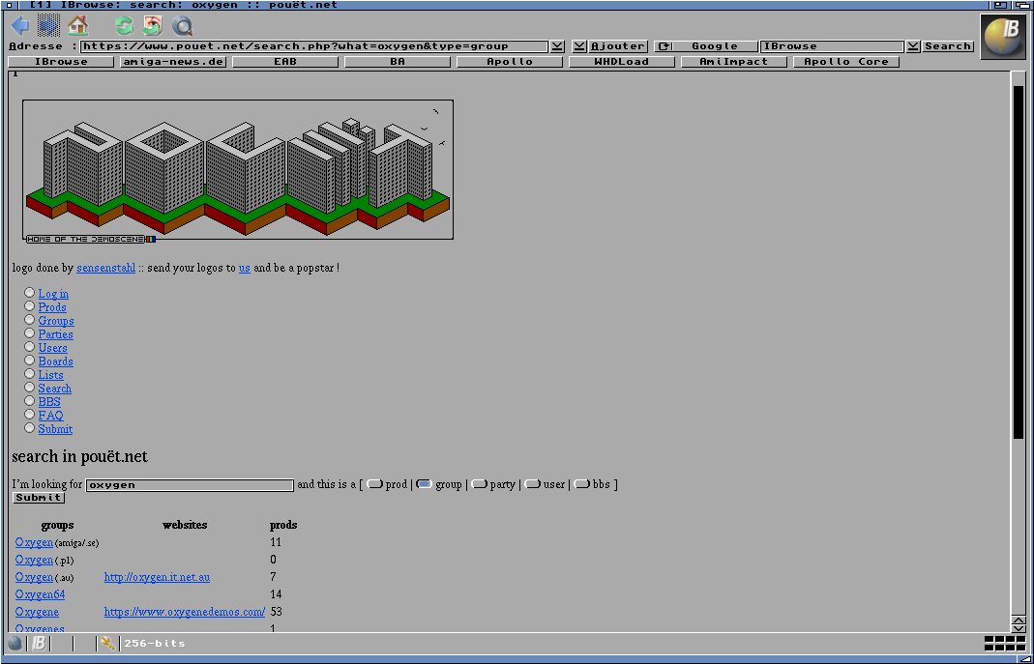Open the Oxygen (amiga/.se) group link
Screen dimensions: 1034x664
34,542
